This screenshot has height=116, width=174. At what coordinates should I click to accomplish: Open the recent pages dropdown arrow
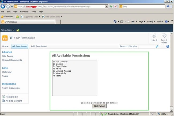click(x=12, y=6)
